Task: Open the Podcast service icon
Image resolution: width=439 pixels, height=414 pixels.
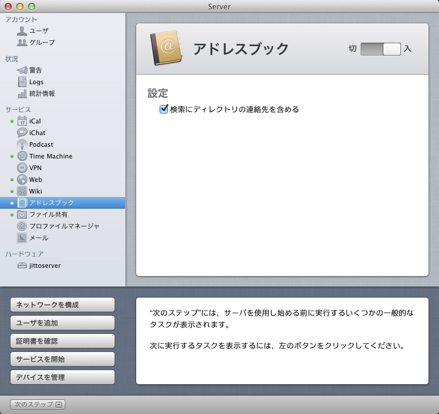Action: click(22, 144)
